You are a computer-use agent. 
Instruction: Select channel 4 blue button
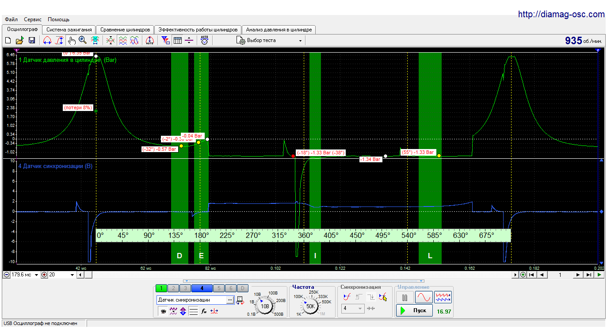[202, 288]
